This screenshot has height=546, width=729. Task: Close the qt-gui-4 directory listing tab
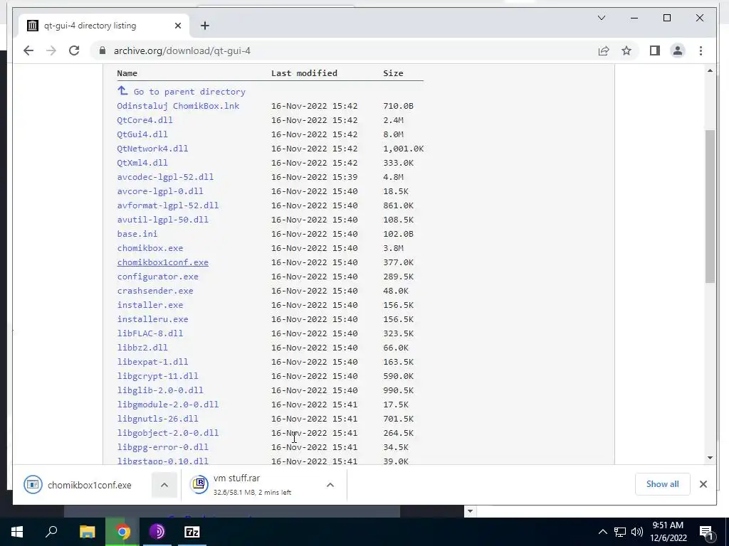coord(177,26)
